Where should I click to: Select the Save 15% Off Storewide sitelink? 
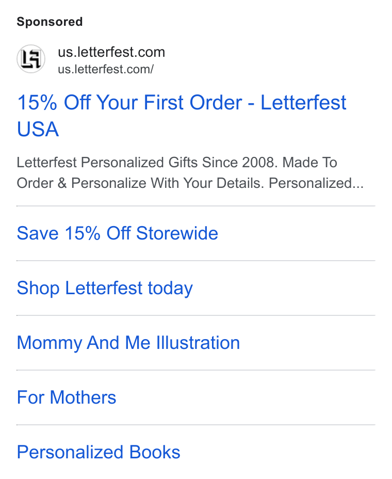(x=118, y=233)
